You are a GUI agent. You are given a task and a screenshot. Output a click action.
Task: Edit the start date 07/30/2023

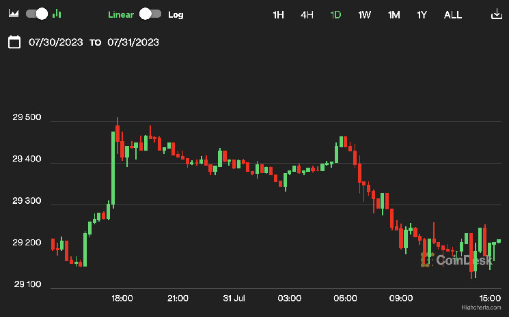pos(56,42)
